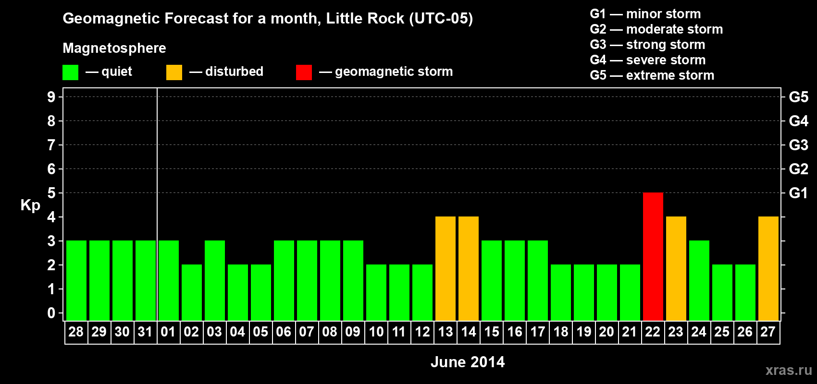This screenshot has width=817, height=384.
Task: Click the G4 right-axis label
Action: pos(799,121)
